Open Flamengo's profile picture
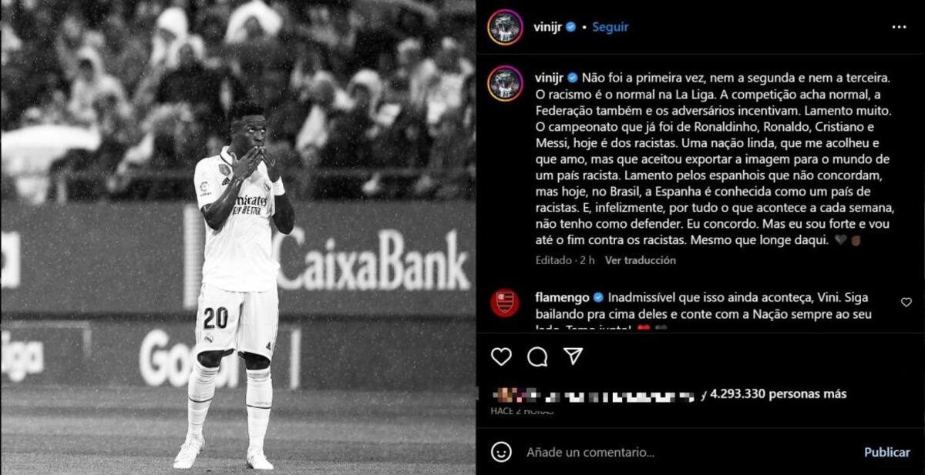 point(505,303)
